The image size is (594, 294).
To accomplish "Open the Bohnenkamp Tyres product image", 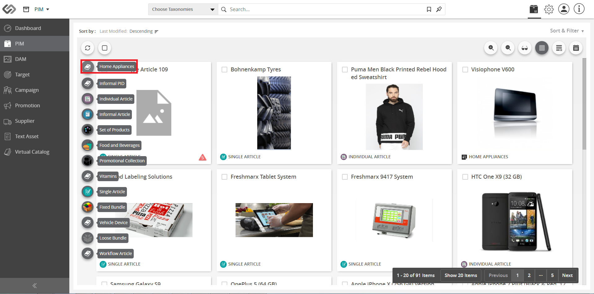I will click(274, 113).
